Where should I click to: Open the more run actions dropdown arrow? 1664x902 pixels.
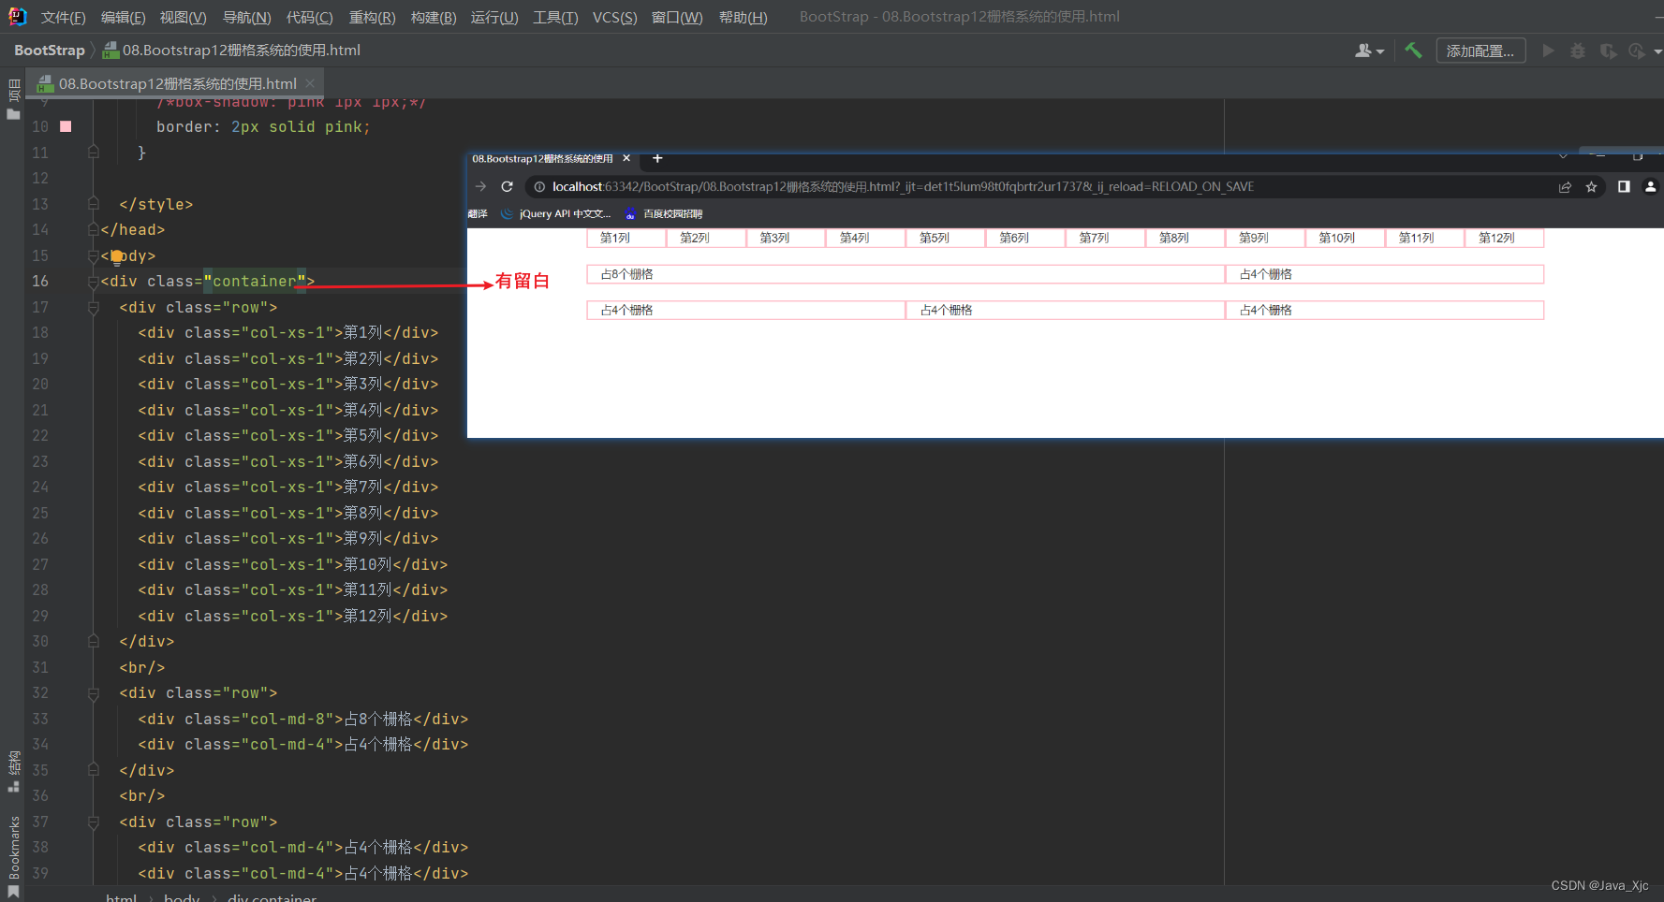tap(1657, 51)
